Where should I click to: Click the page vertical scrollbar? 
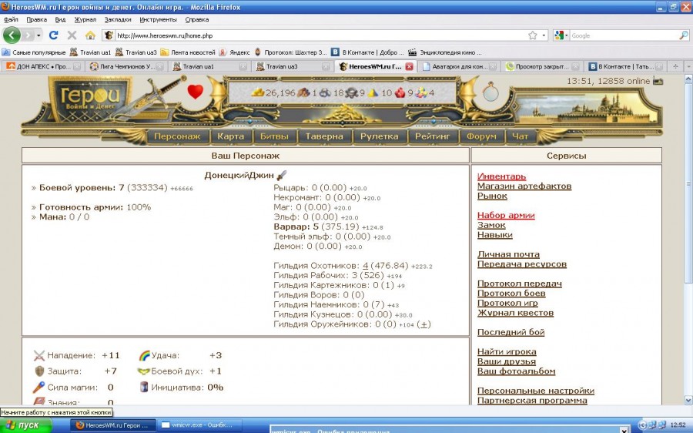click(x=688, y=240)
